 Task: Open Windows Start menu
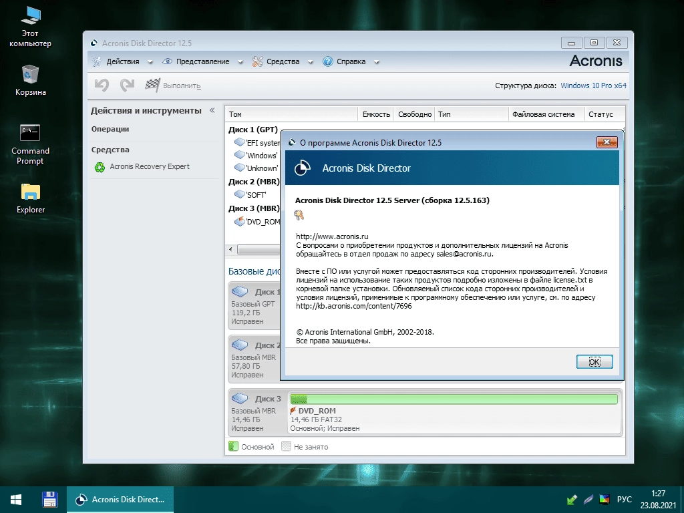pyautogui.click(x=16, y=500)
